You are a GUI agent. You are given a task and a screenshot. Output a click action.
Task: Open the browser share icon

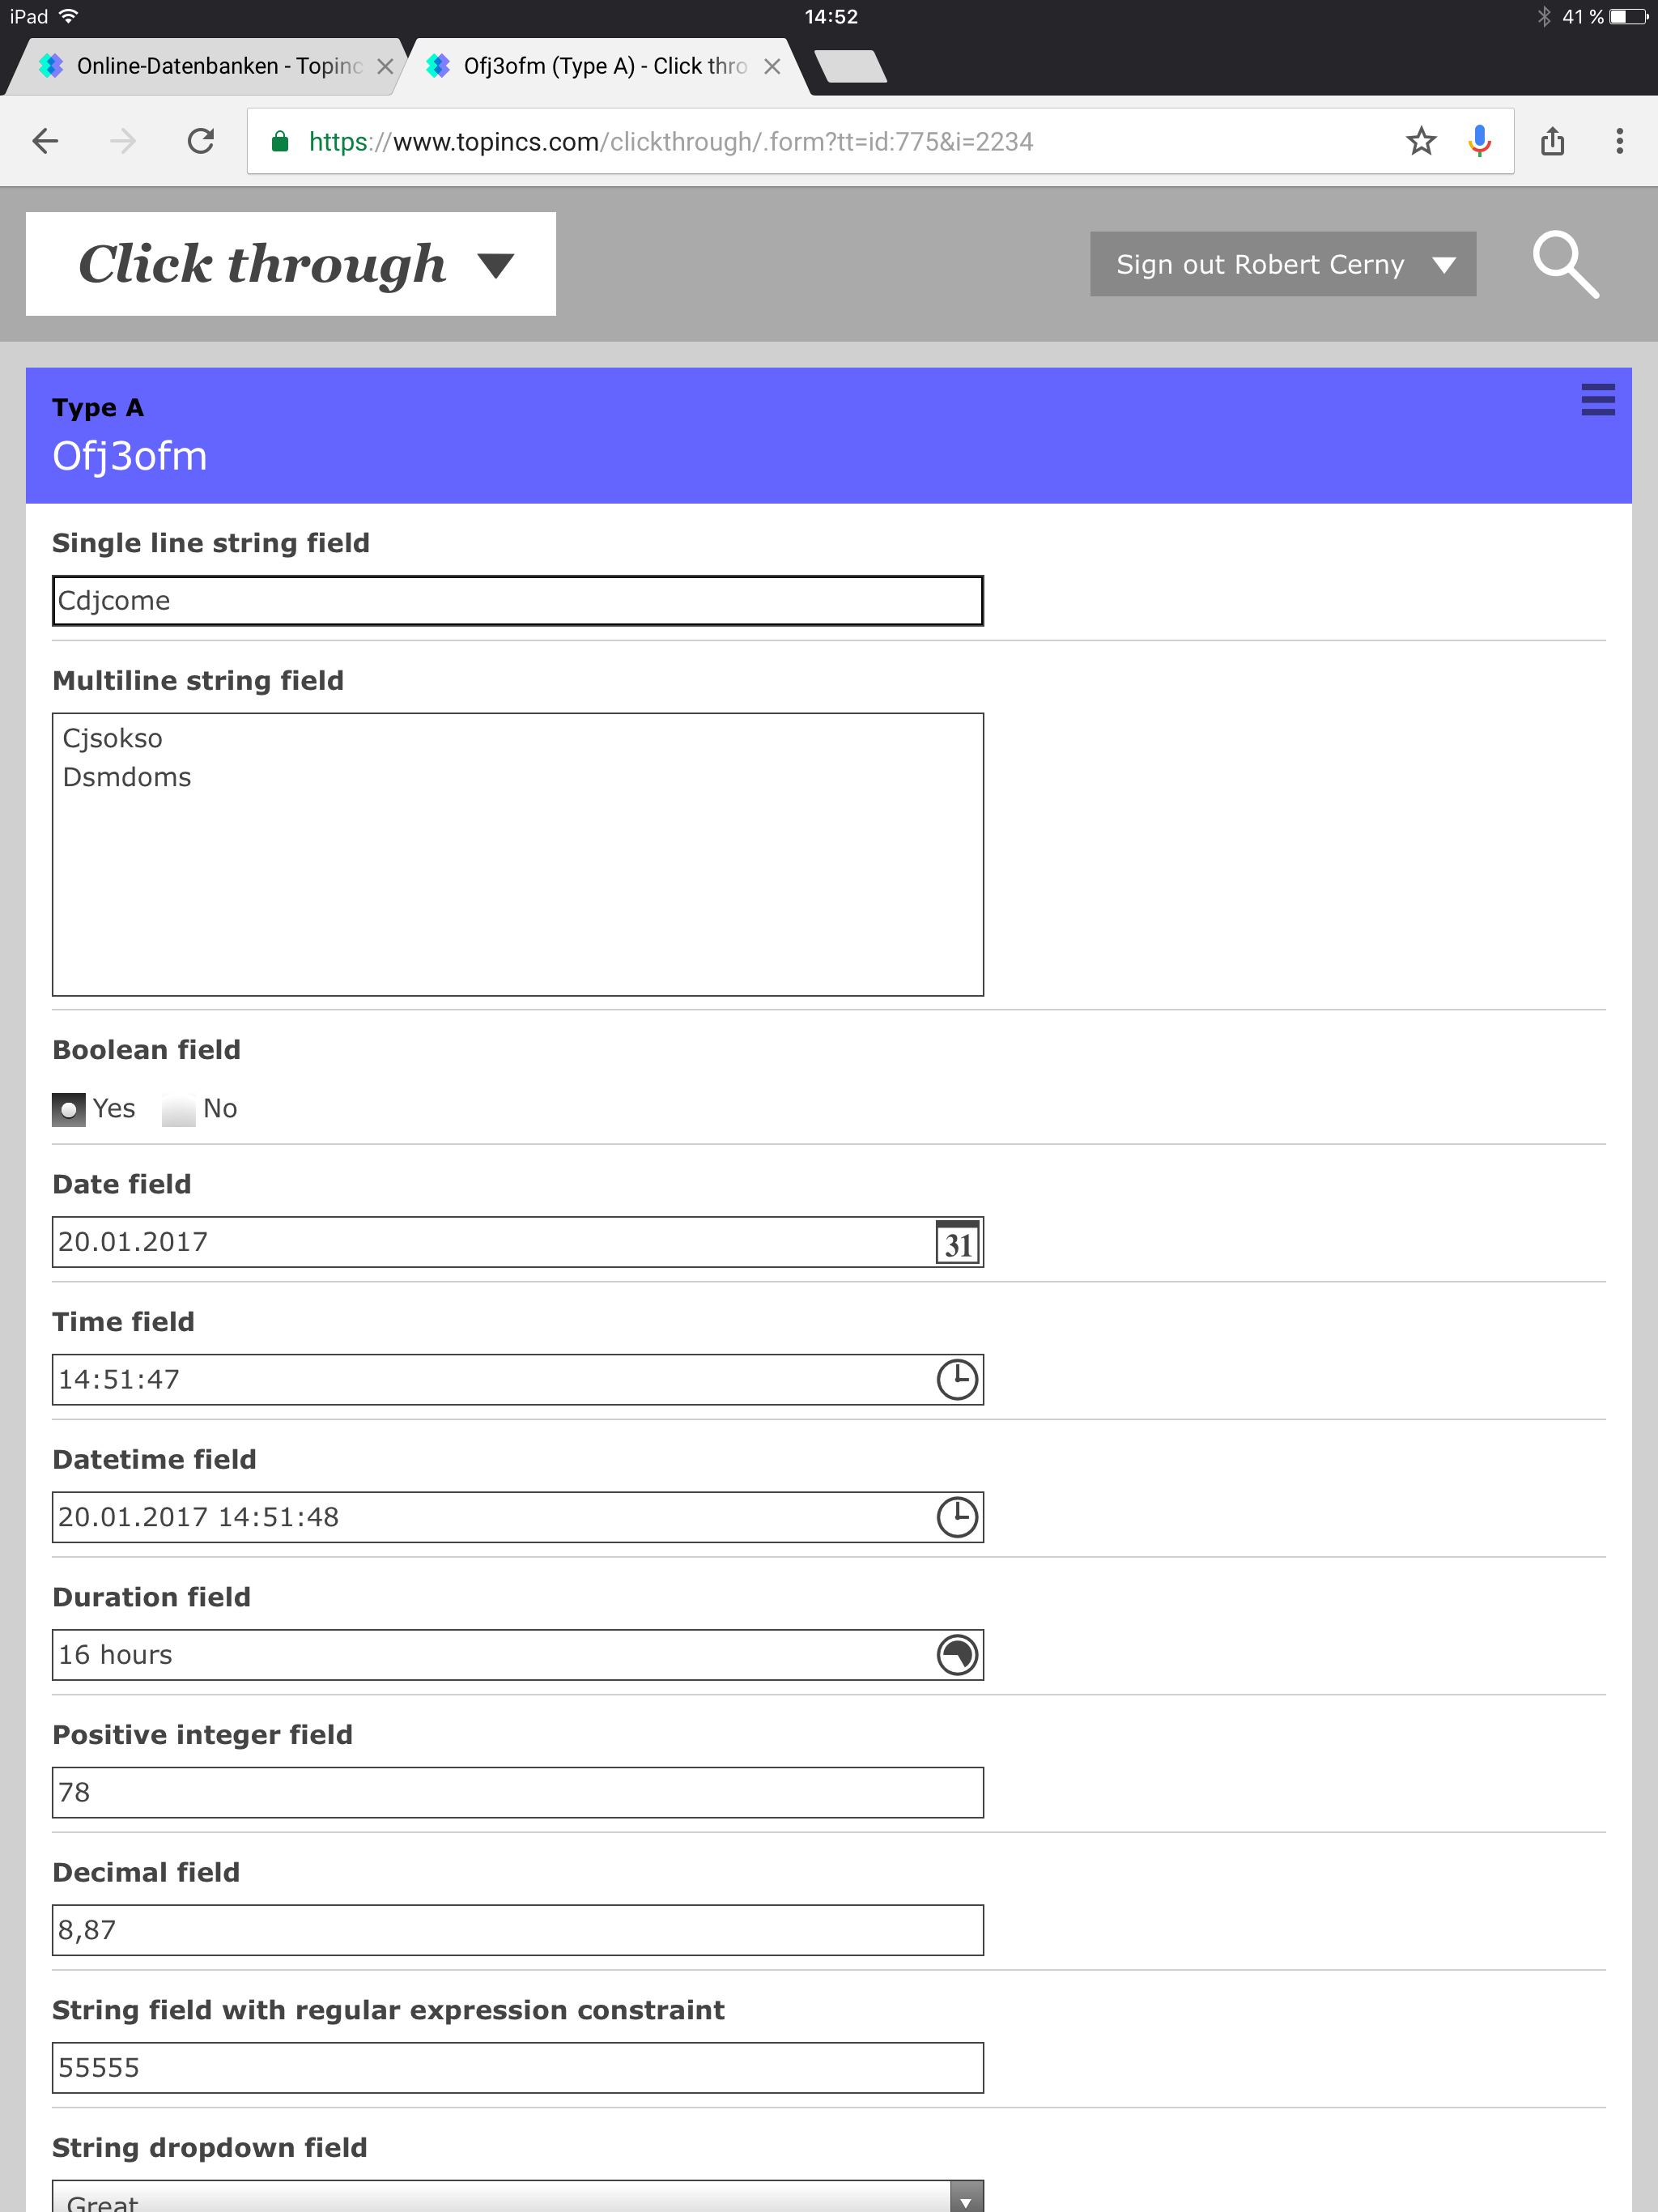pyautogui.click(x=1552, y=142)
